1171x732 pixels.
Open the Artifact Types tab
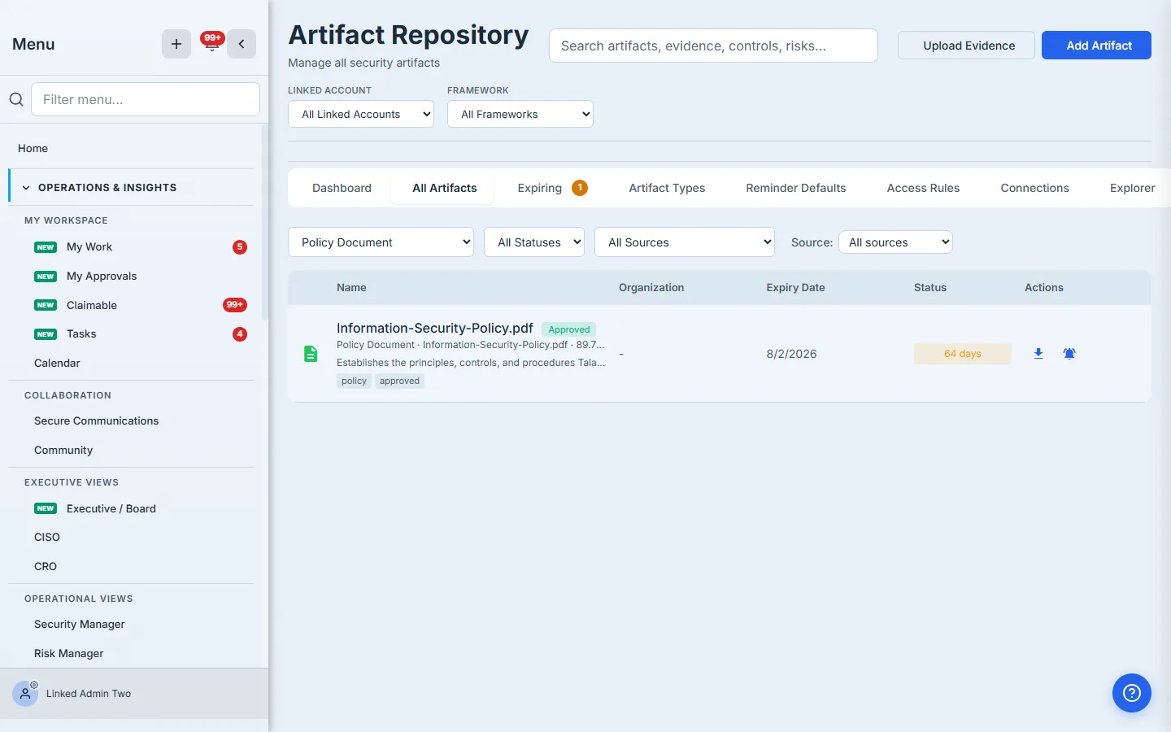tap(667, 188)
